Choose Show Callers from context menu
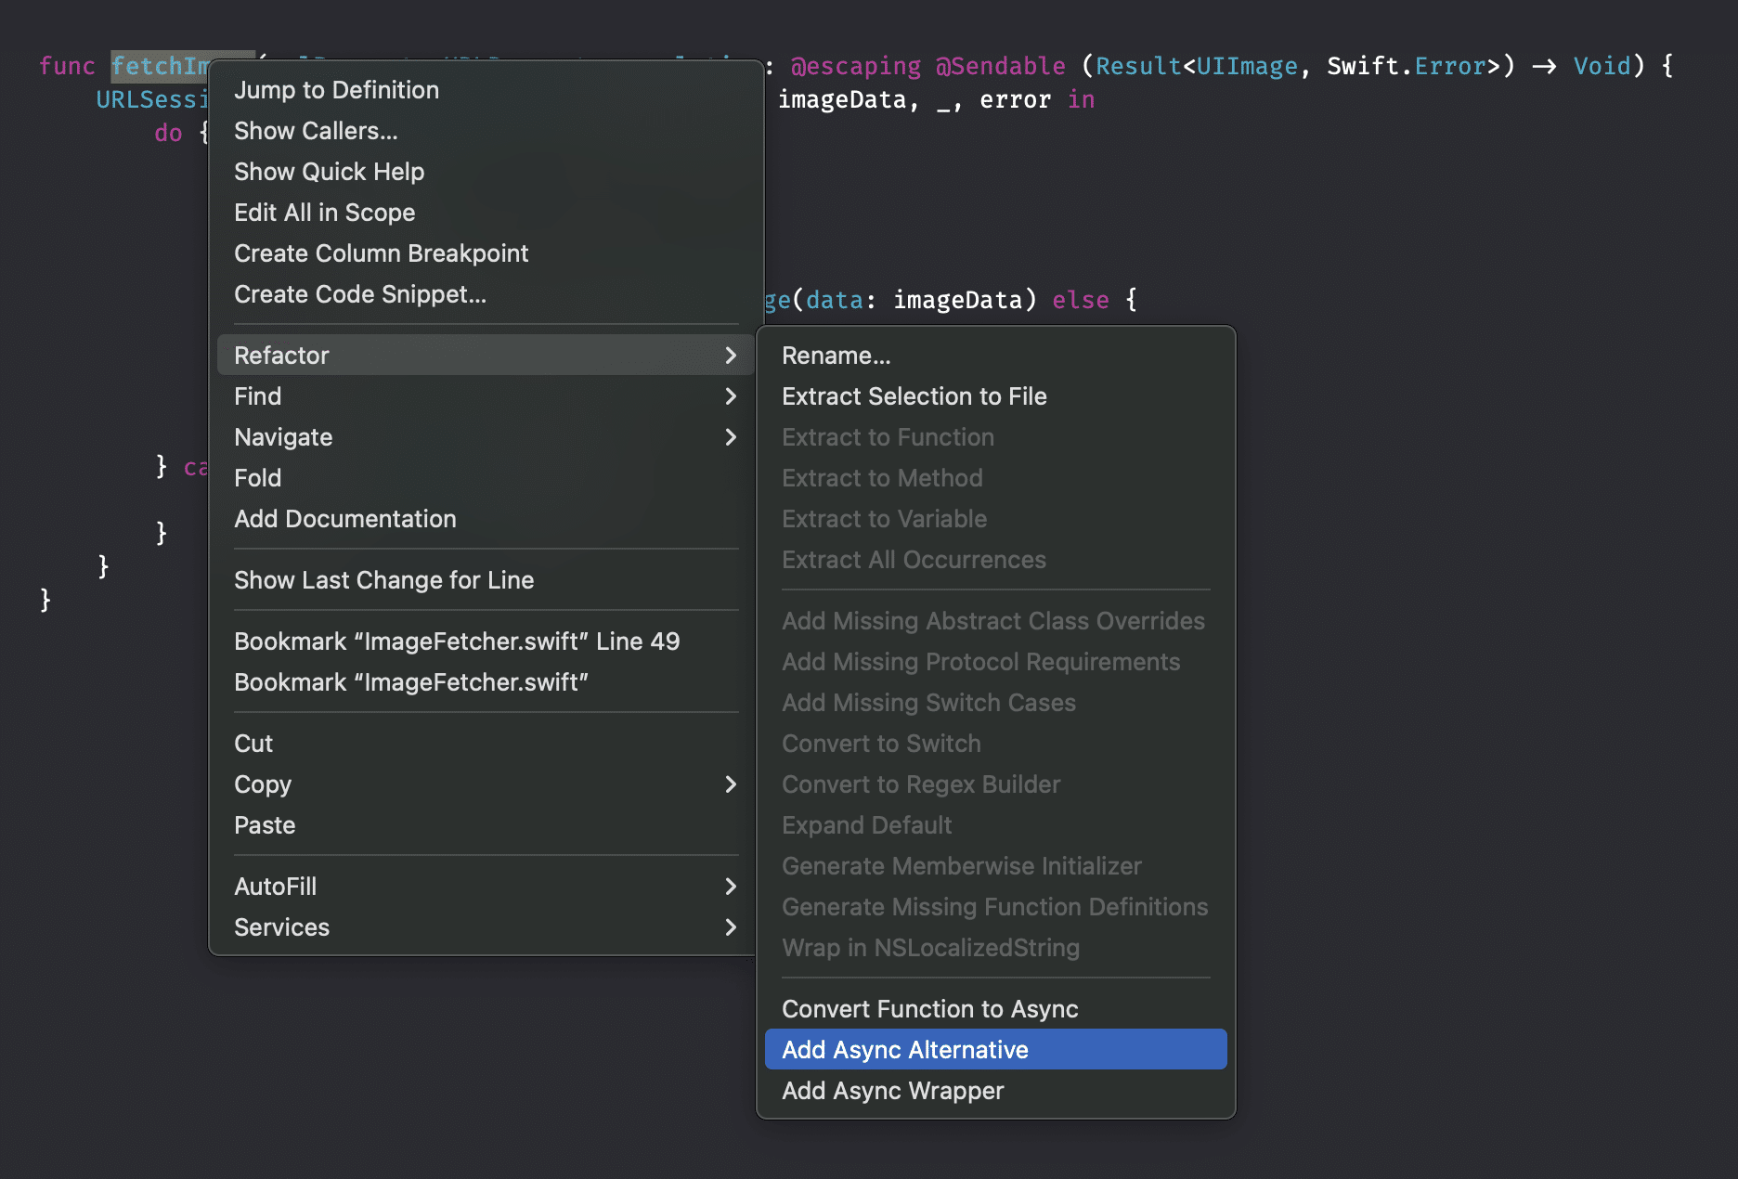Screen dimensions: 1738x1179 click(x=316, y=131)
